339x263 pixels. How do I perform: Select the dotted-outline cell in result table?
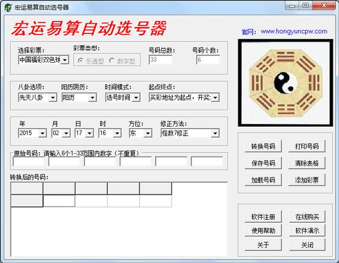pos(59,201)
